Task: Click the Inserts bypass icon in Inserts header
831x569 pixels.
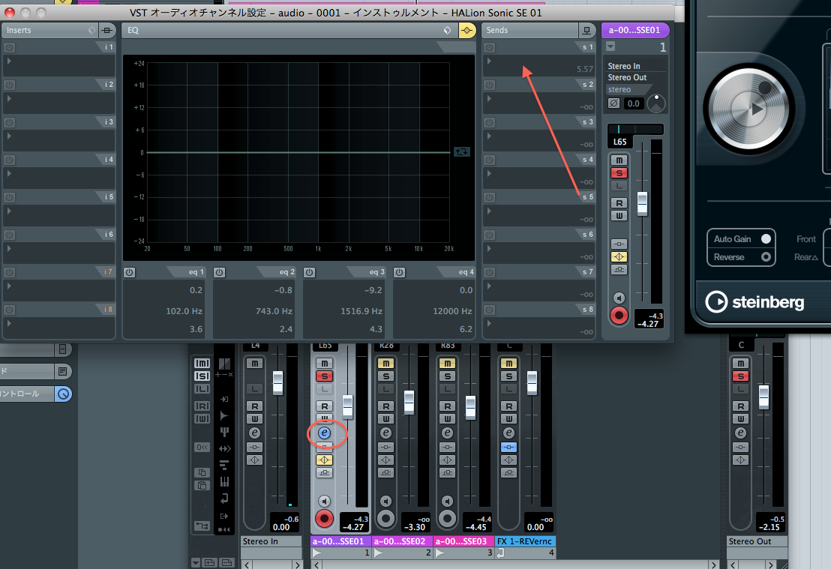Action: pyautogui.click(x=107, y=31)
